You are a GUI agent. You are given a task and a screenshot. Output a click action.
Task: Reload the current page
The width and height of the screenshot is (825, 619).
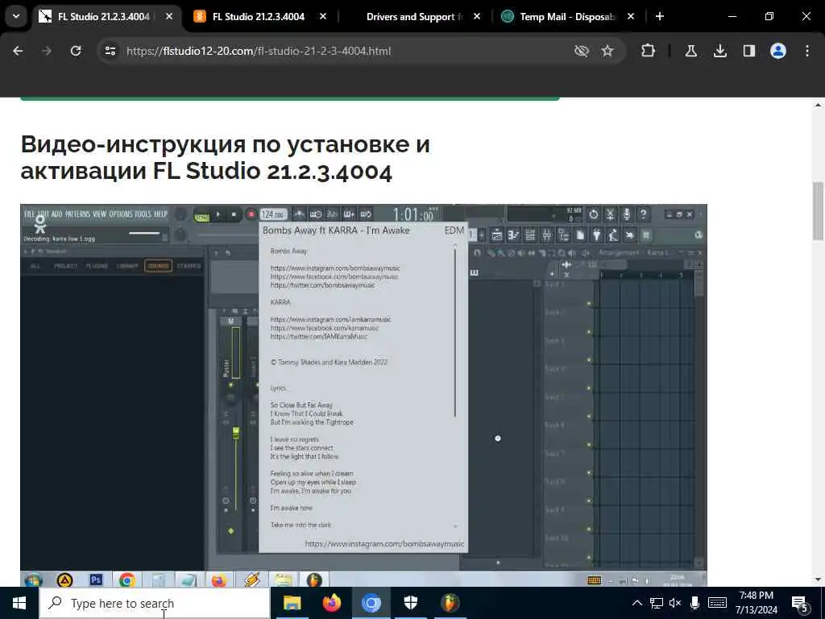coord(76,51)
